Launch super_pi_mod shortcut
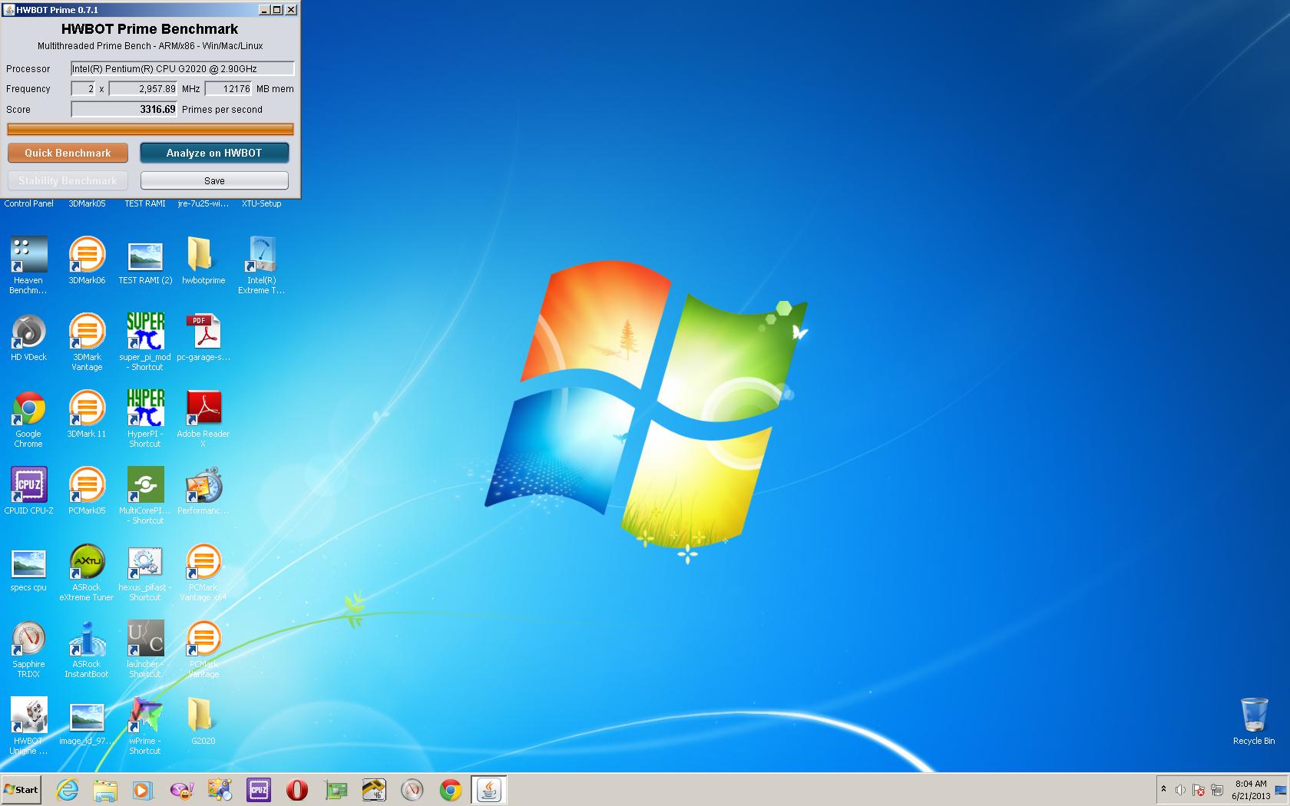1290x806 pixels. click(145, 342)
